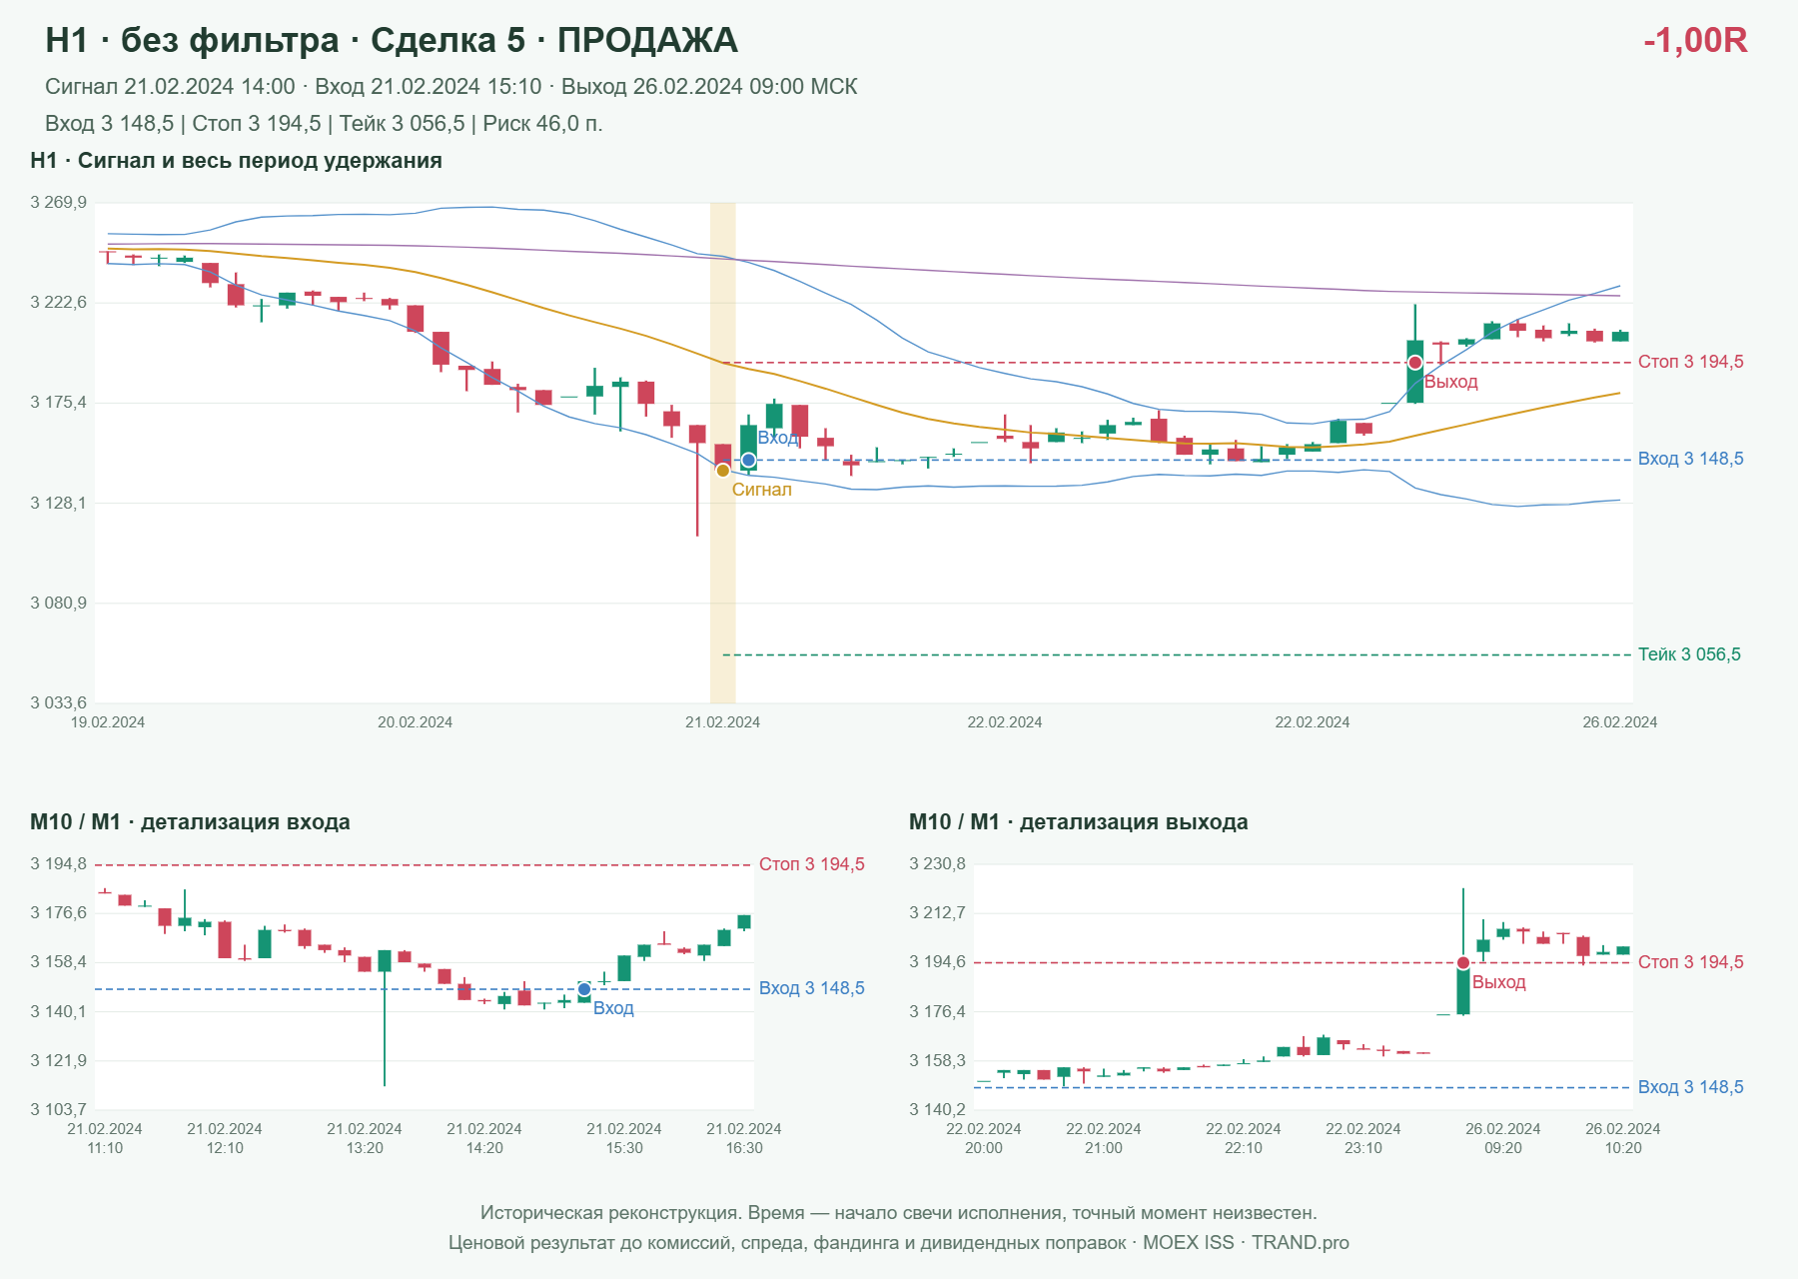Click the footer line mentioning 'MOEX ISS · TRAND.pro'
This screenshot has height=1279, width=1798.
coord(899,1243)
